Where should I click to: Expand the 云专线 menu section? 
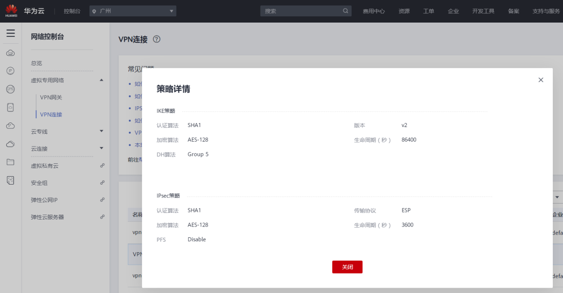tap(101, 131)
